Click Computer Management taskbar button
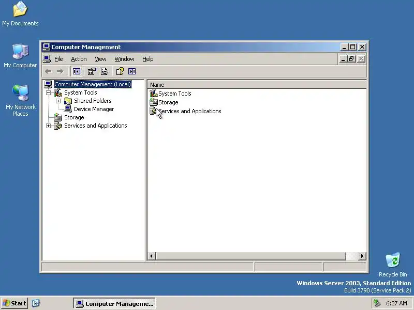Viewport: 414px width, 310px height. pyautogui.click(x=114, y=304)
